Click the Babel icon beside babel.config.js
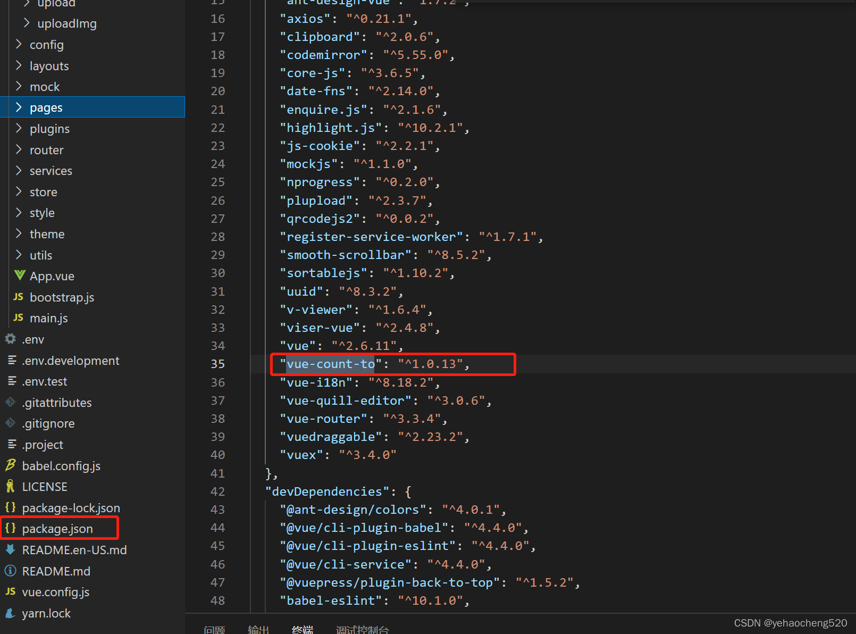The width and height of the screenshot is (856, 634). [11, 465]
